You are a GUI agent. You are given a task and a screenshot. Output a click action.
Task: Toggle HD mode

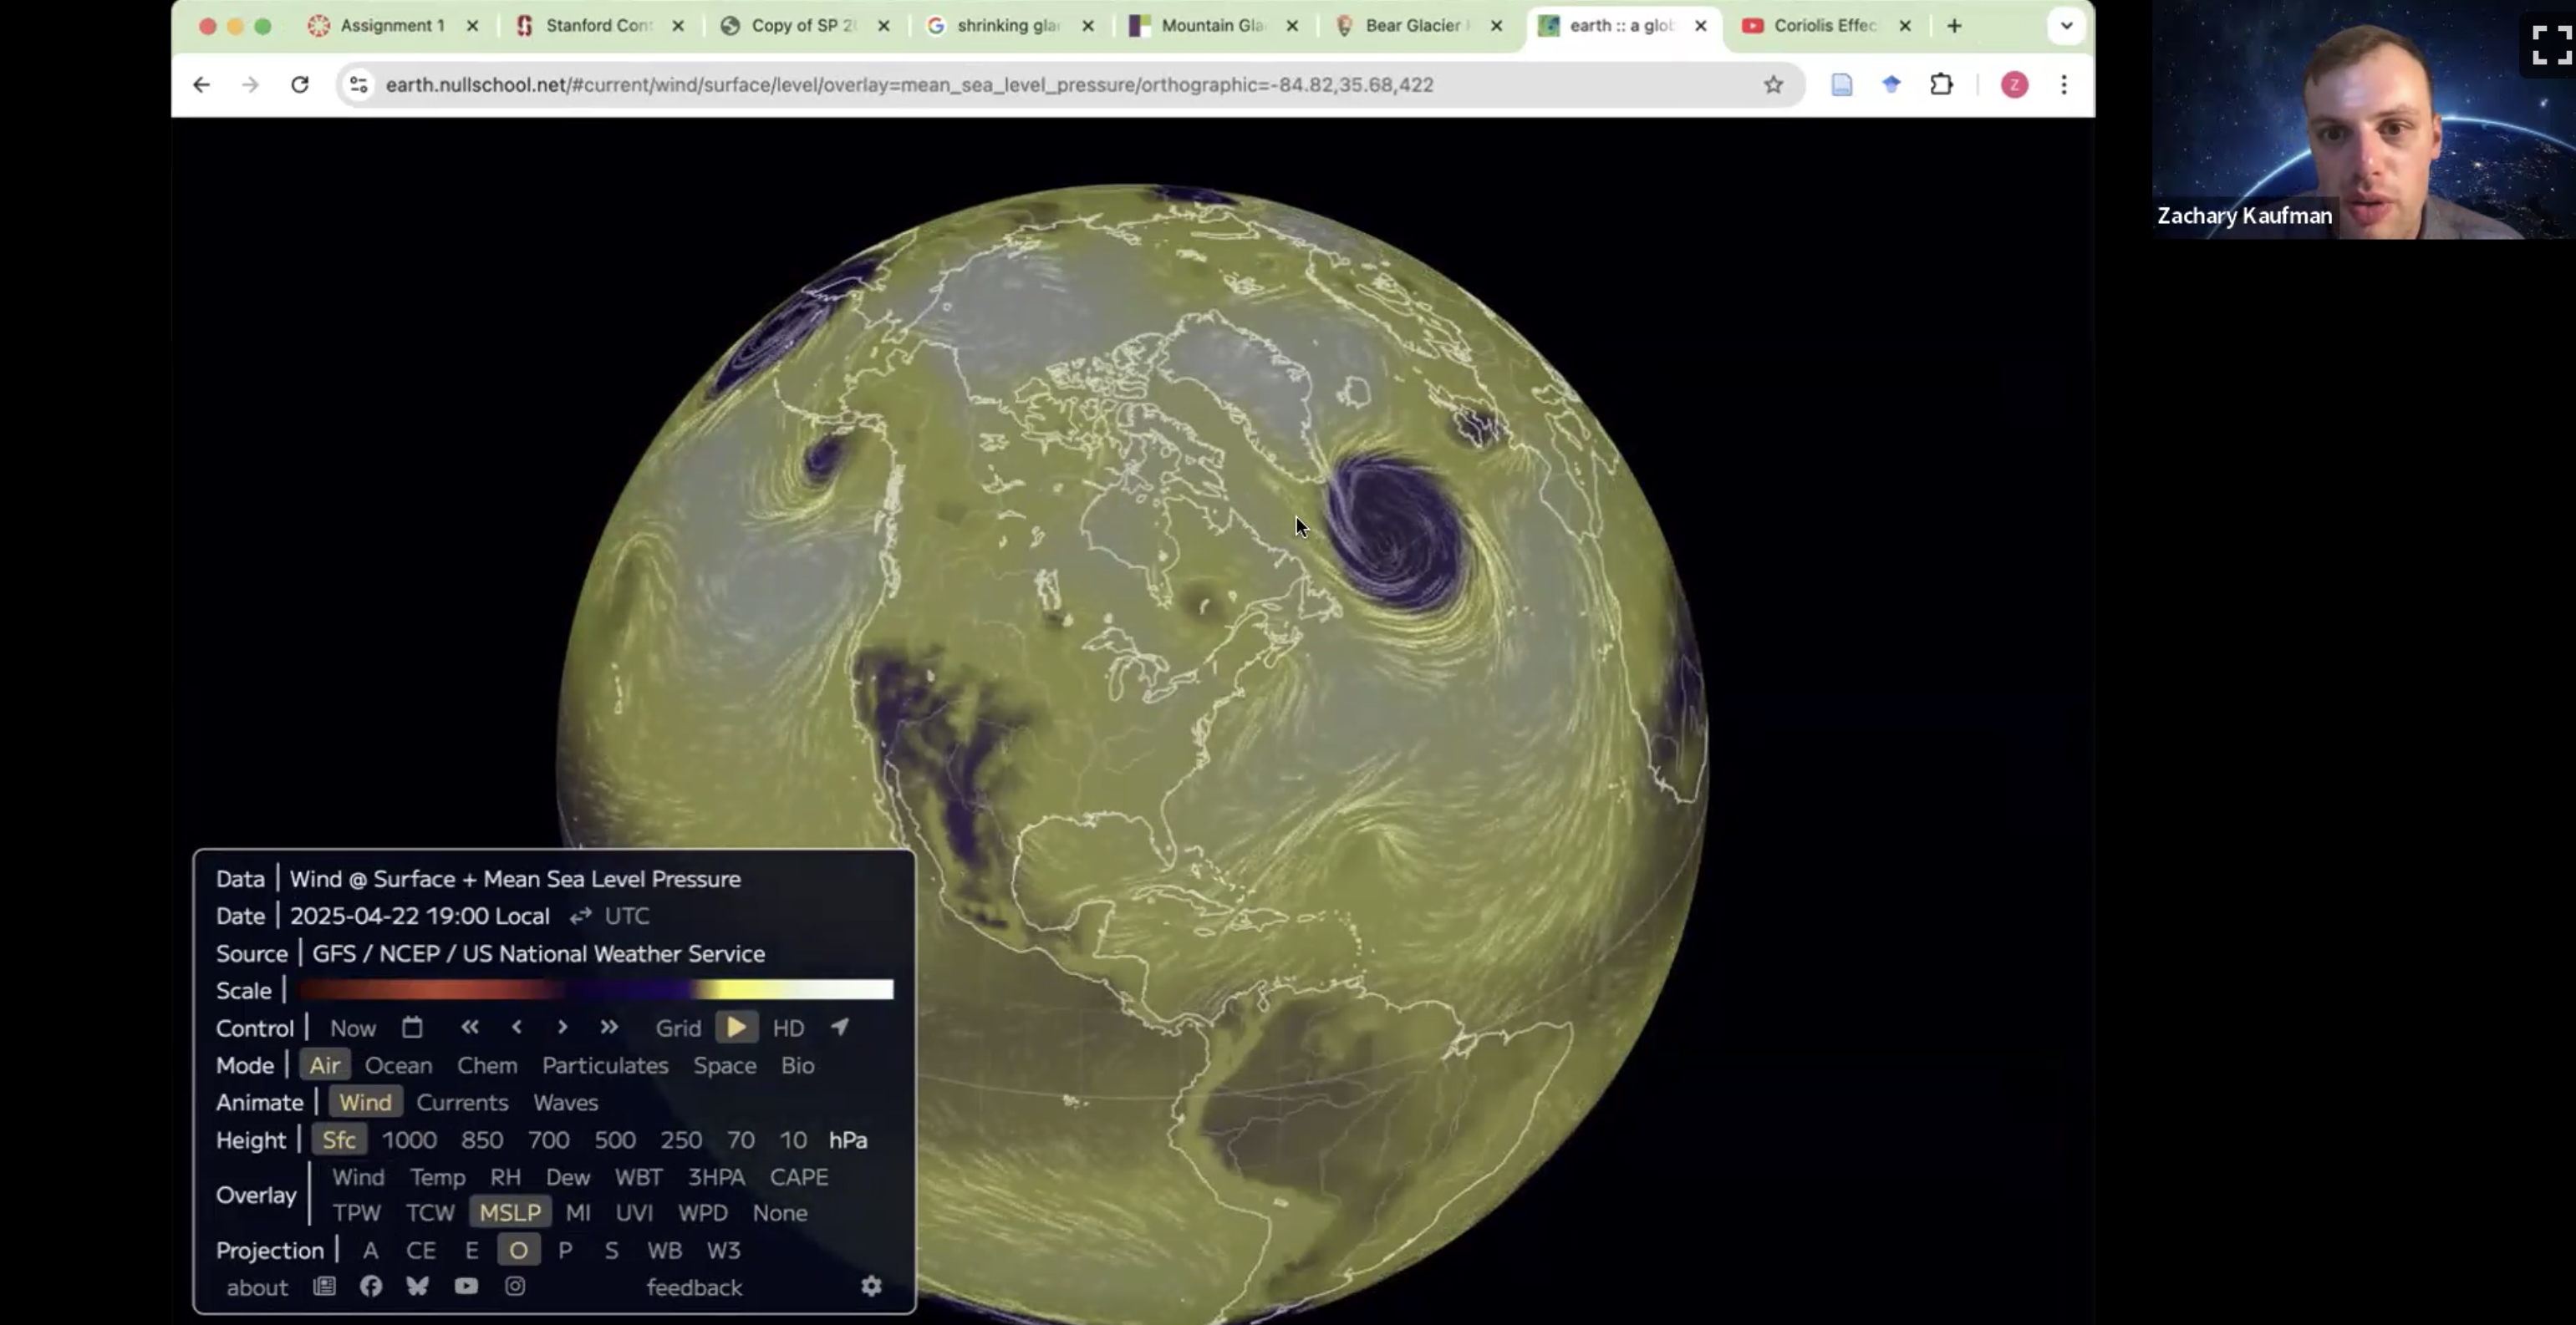(788, 1028)
